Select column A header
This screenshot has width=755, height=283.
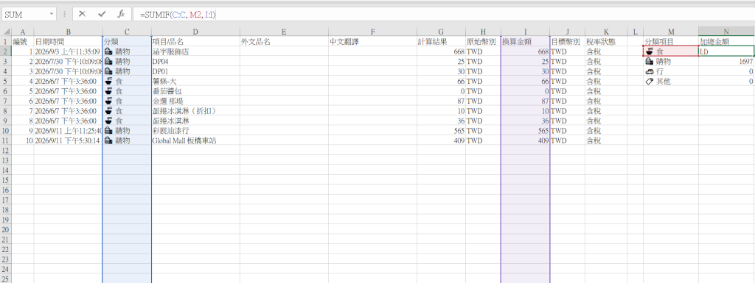[x=23, y=32]
